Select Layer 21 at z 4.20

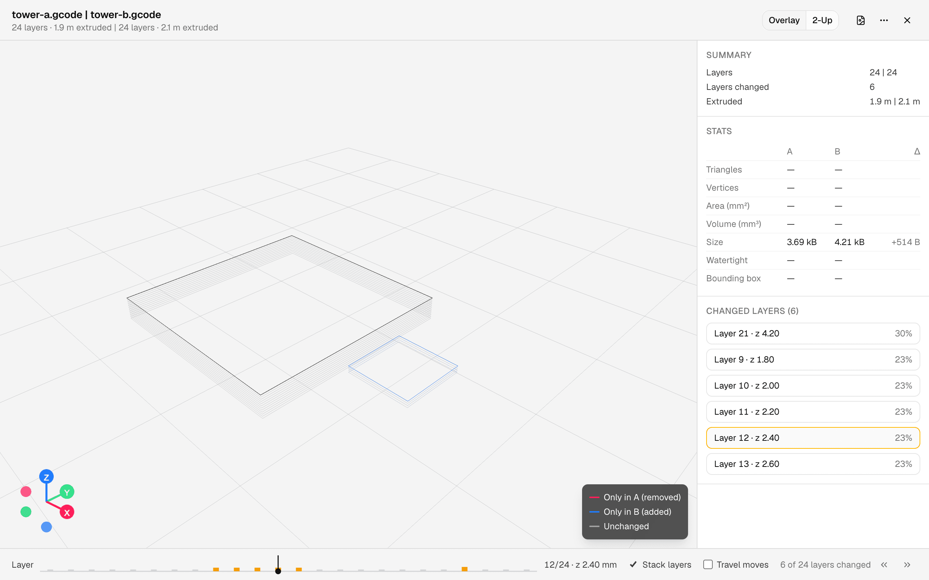[x=813, y=333]
